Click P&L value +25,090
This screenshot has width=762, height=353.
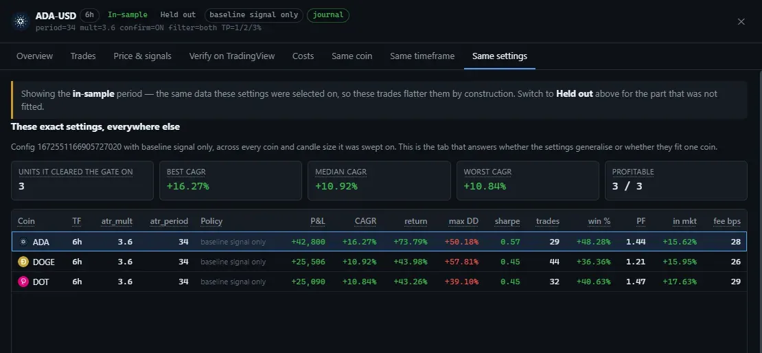click(x=308, y=282)
